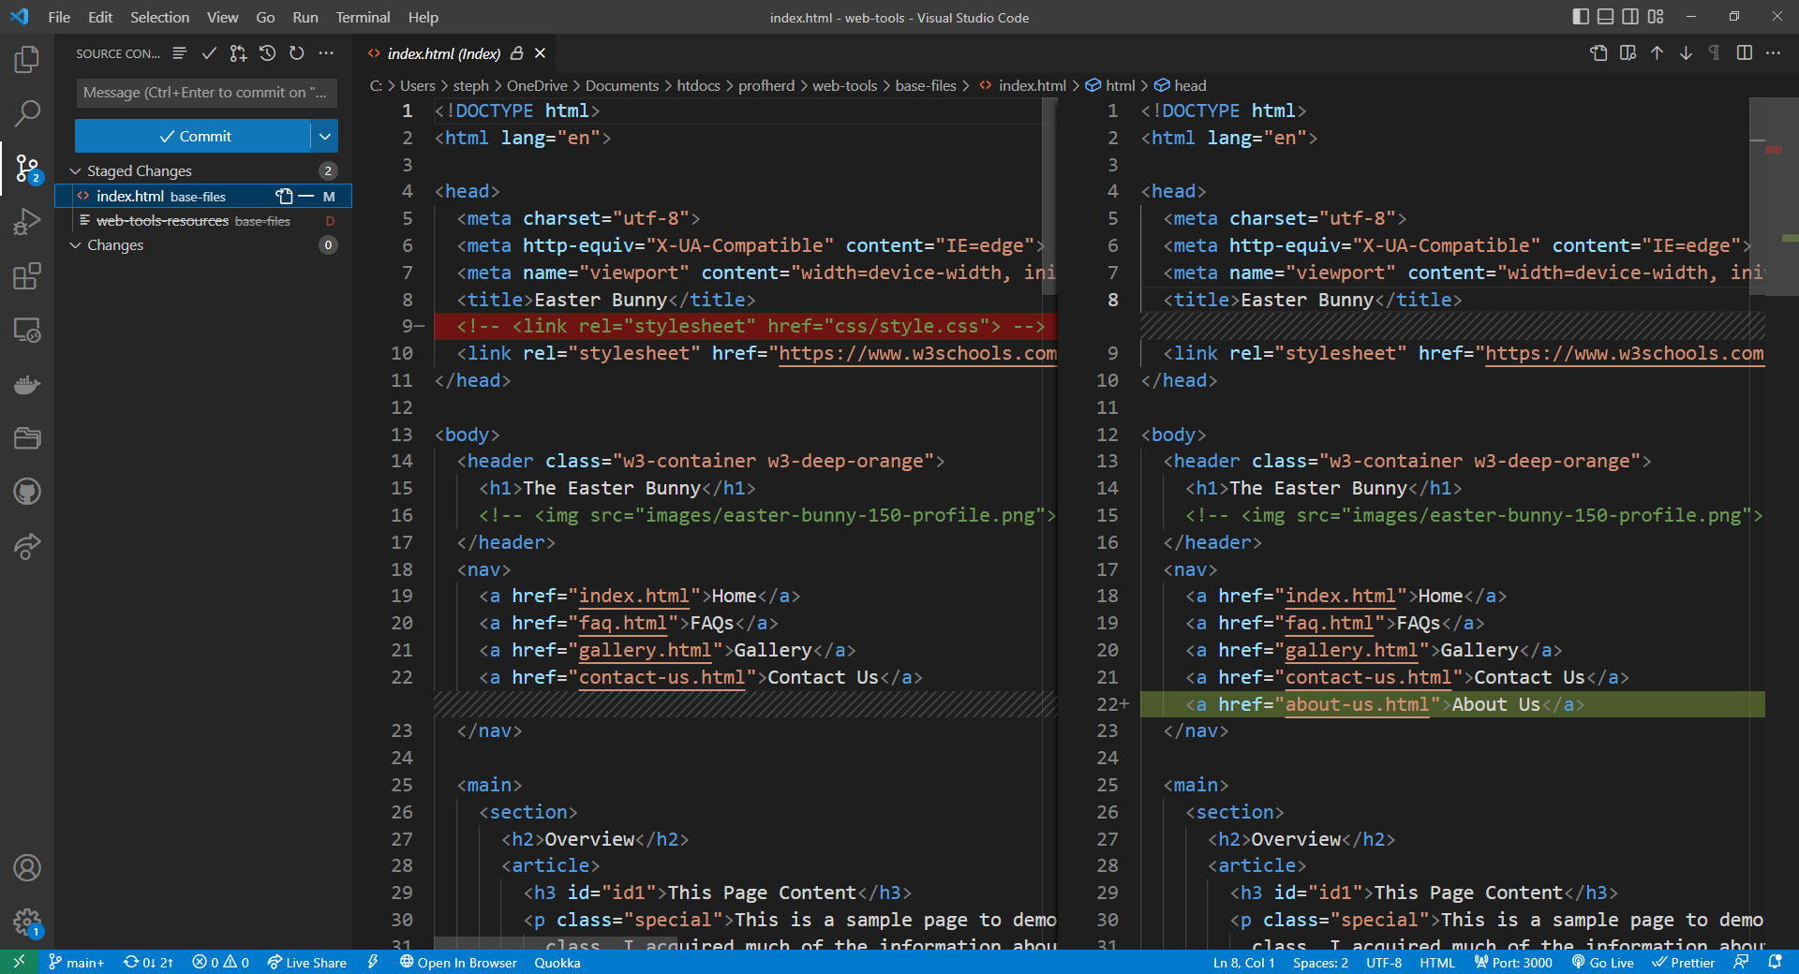
Task: Open file icon on index.html staged row
Action: (x=284, y=196)
